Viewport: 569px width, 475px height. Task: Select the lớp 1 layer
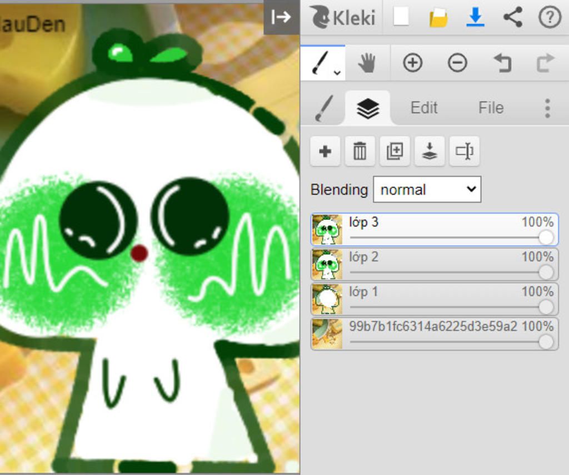[x=435, y=299]
